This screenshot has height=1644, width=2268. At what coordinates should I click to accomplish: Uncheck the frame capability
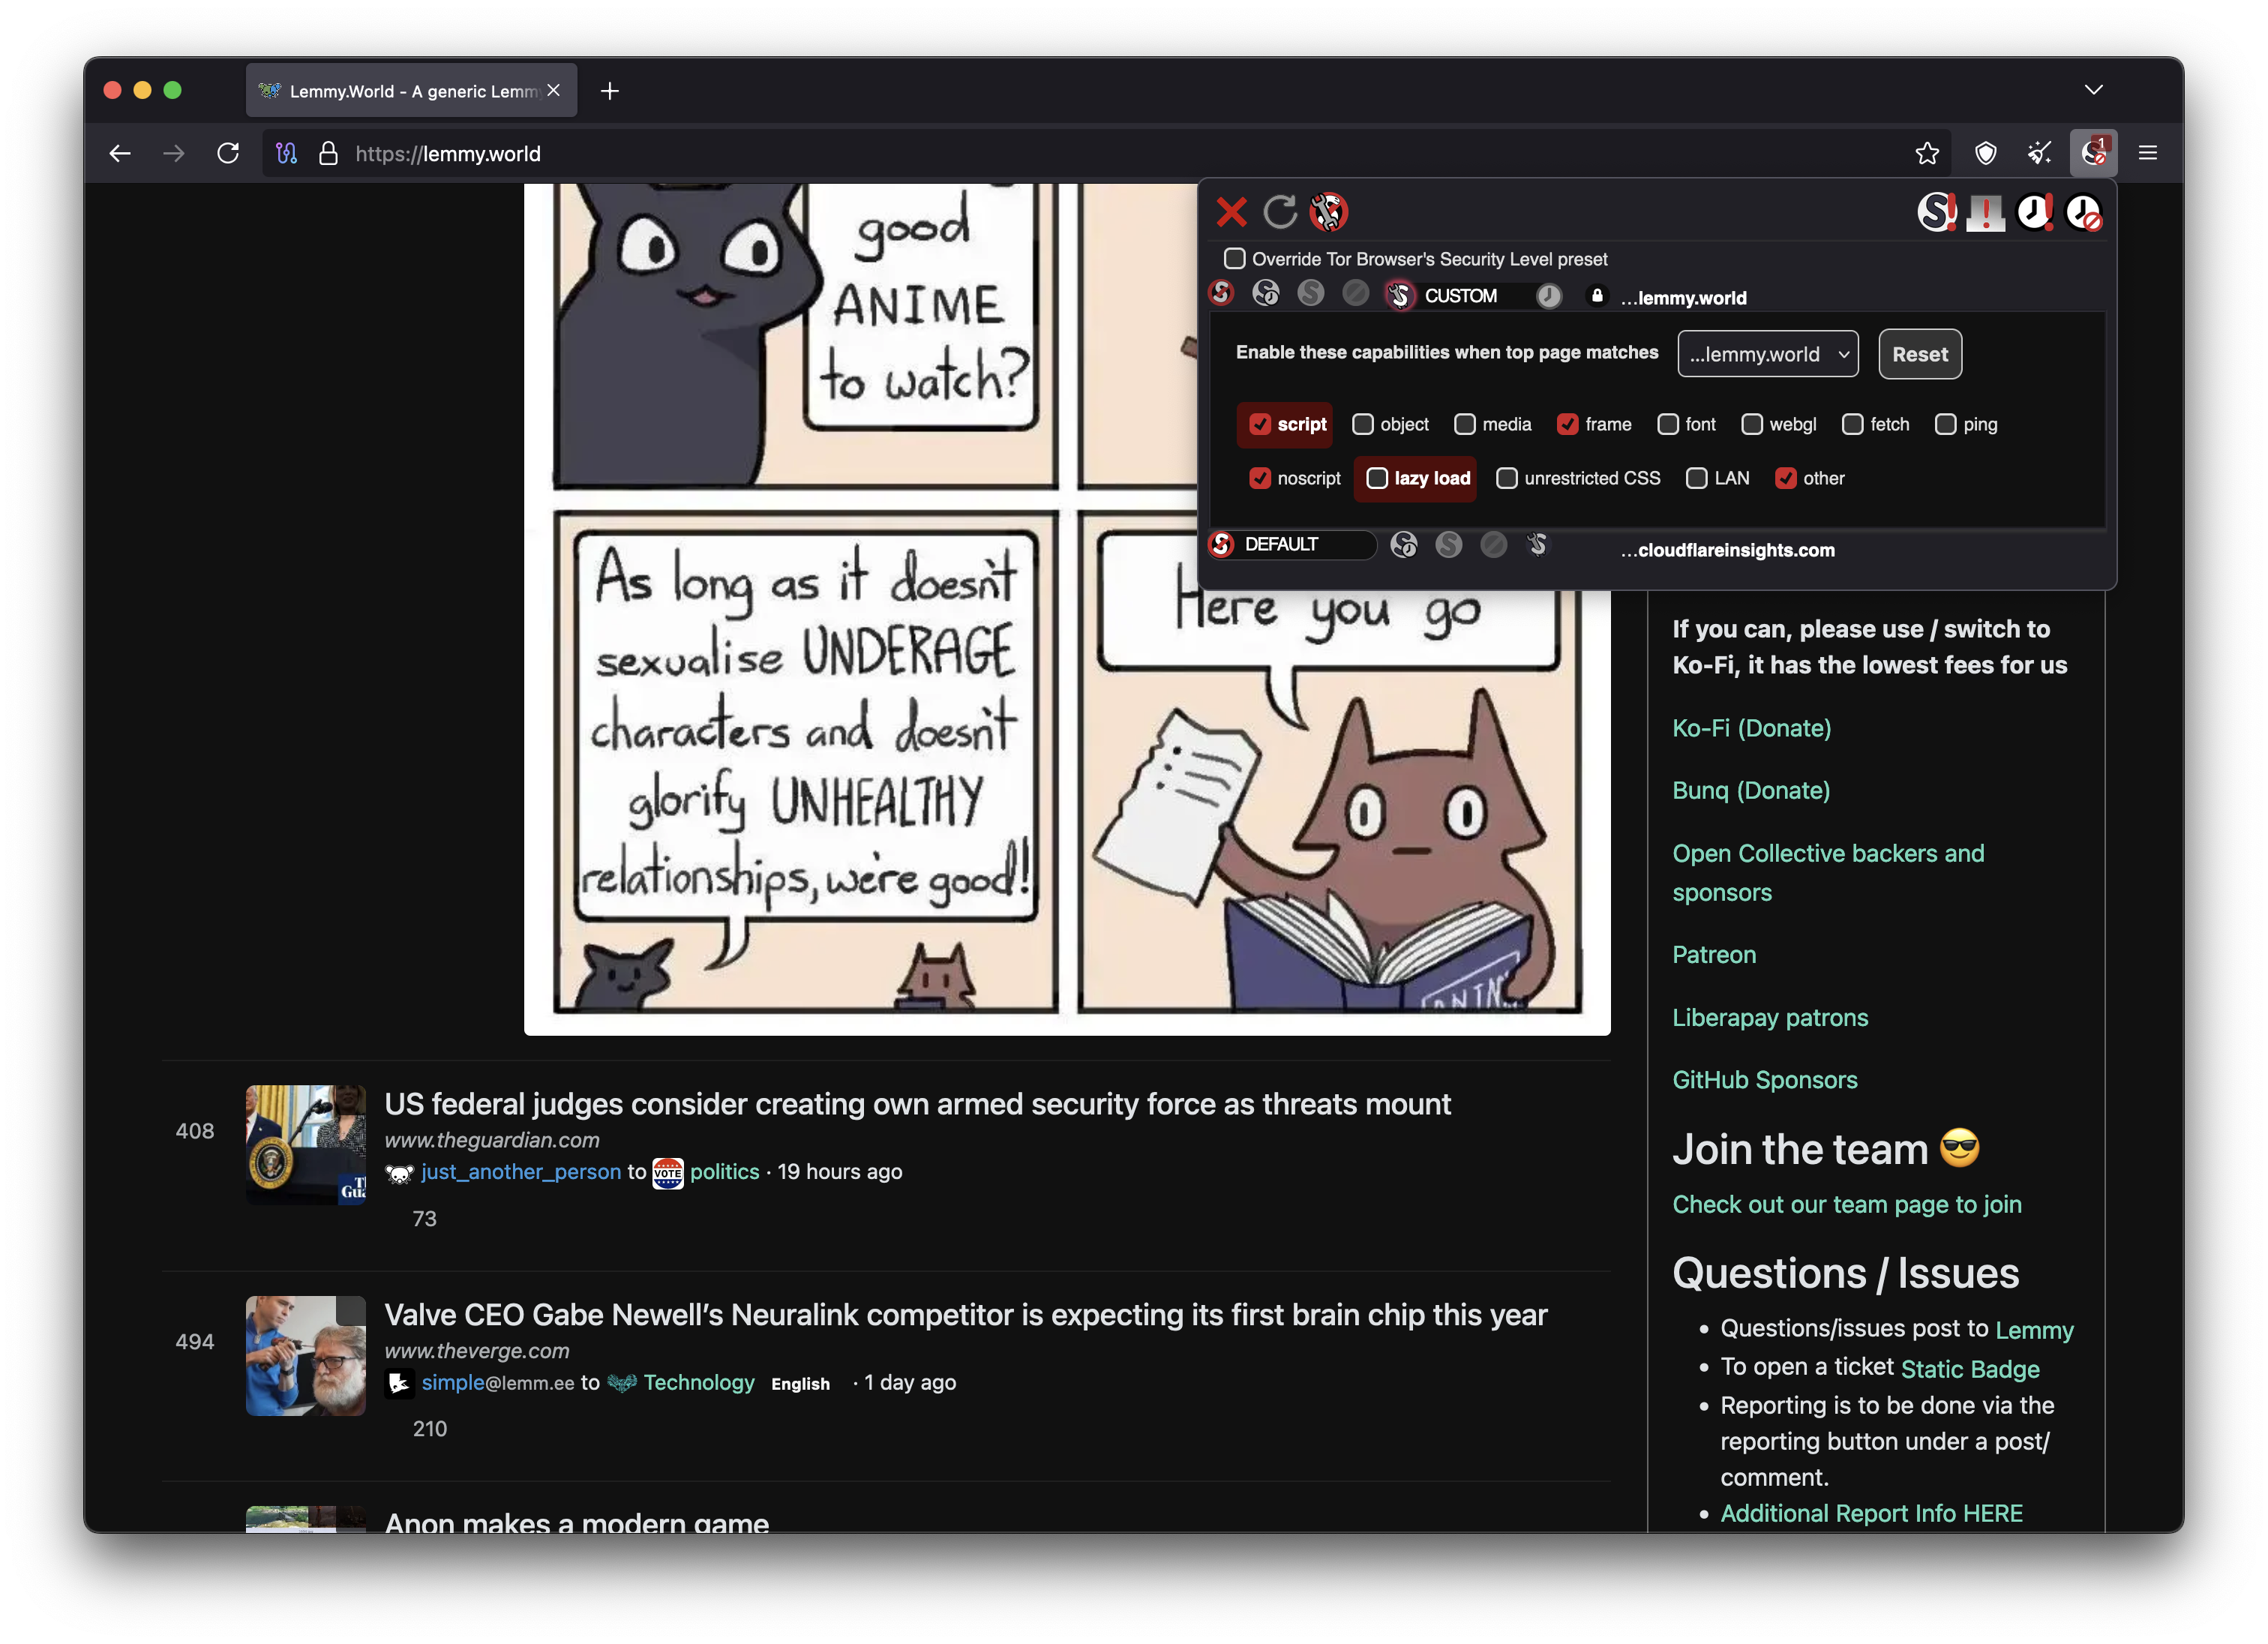click(1568, 424)
